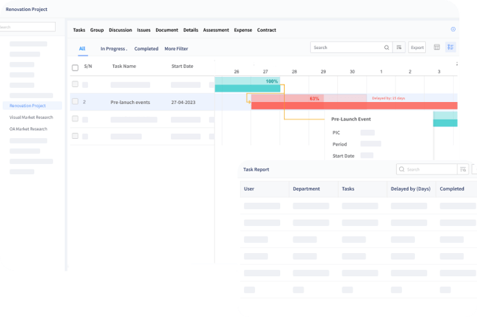Click the magnifier icon in the task search box
The width and height of the screenshot is (477, 317).
386,48
